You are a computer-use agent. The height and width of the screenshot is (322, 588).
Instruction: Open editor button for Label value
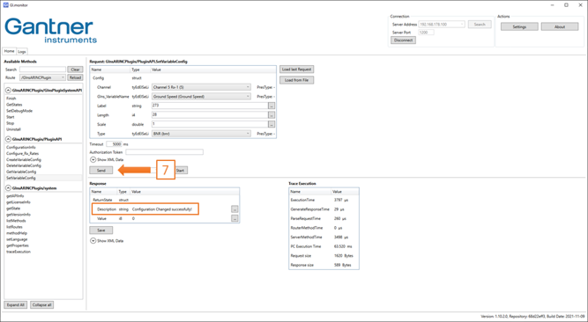[272, 106]
